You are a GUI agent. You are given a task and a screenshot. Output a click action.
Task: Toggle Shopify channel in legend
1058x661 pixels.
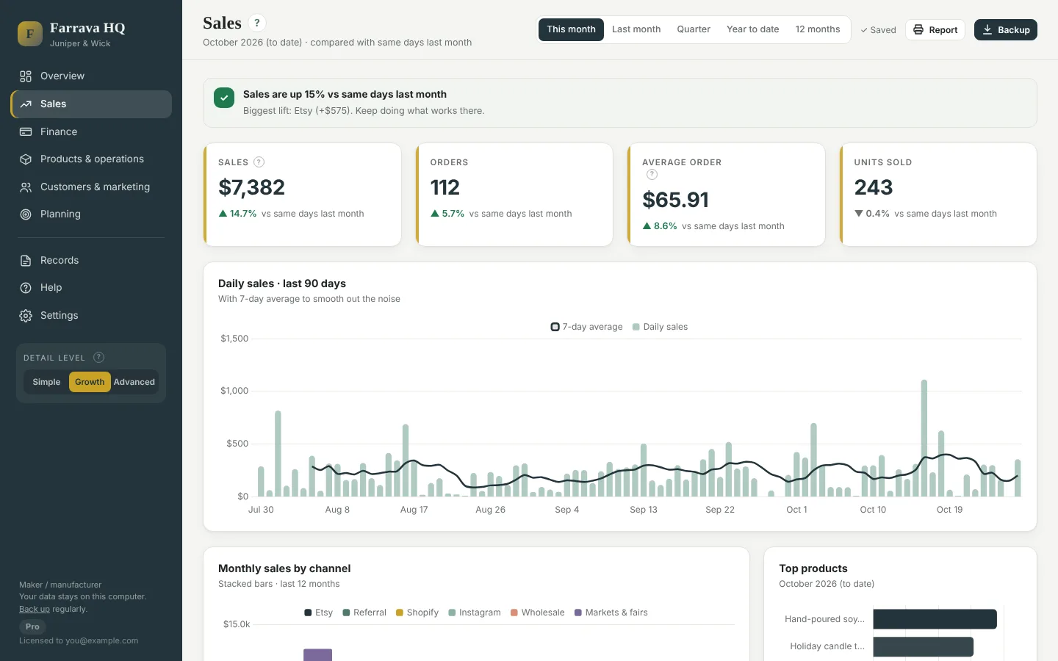(x=417, y=613)
